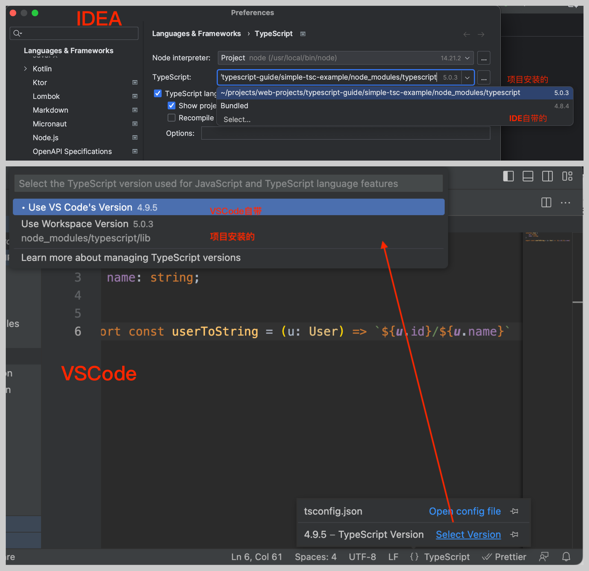Click the preferences search field in IDEA
Image resolution: width=589 pixels, height=571 pixels.
coord(74,33)
